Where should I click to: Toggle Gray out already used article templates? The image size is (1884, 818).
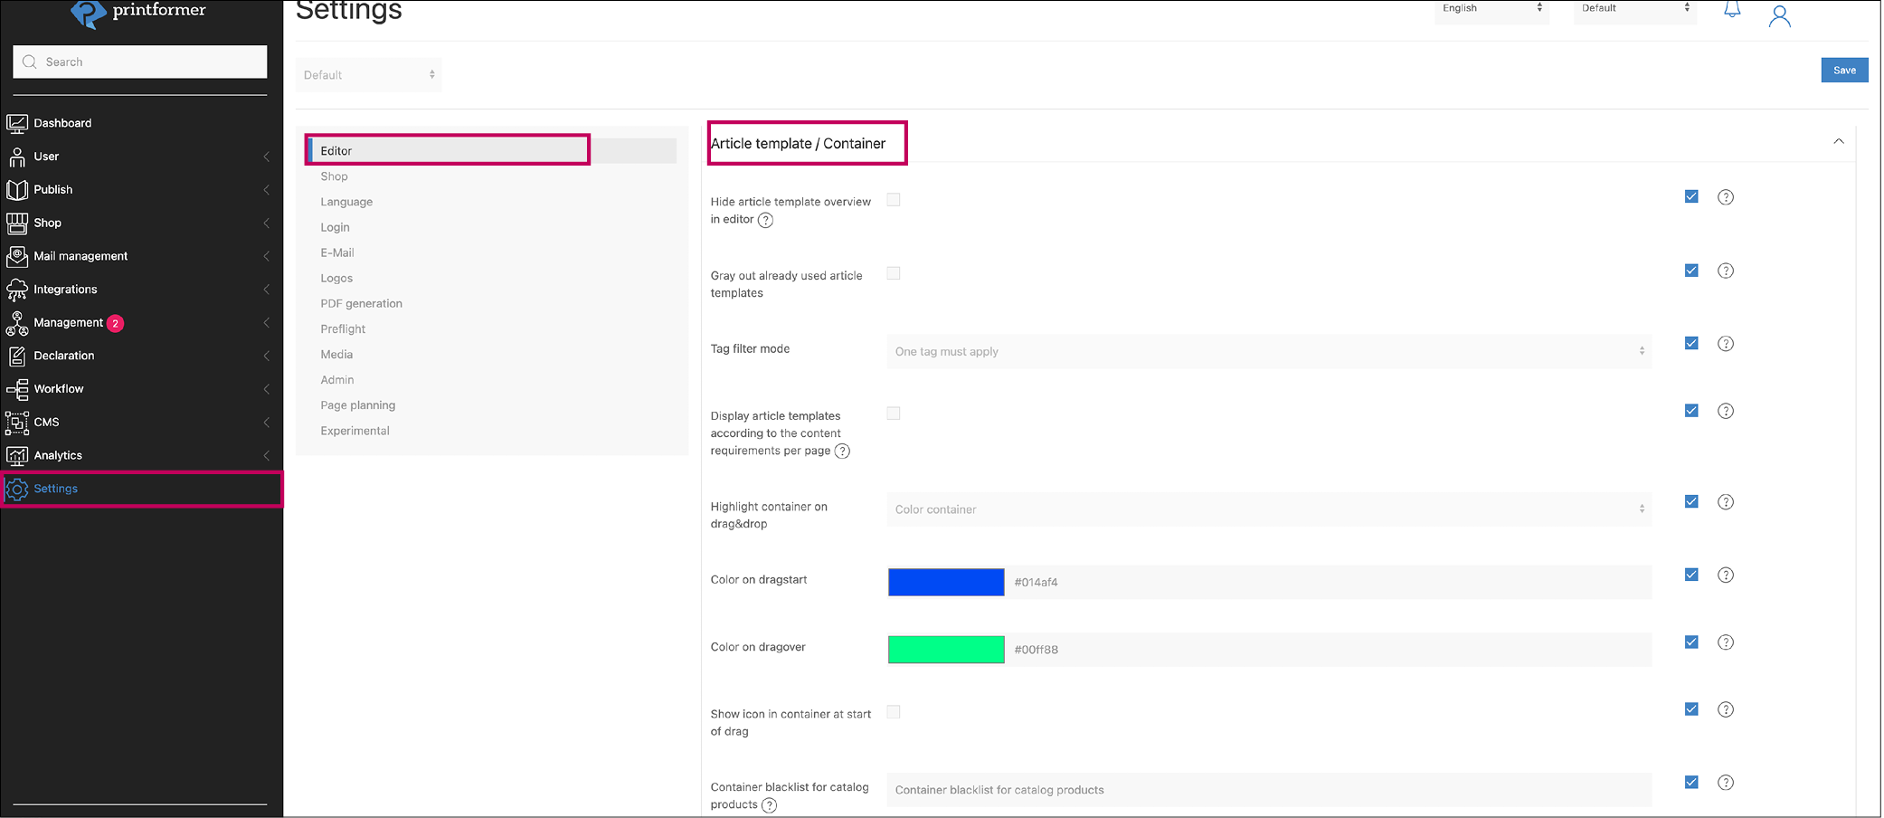[x=894, y=273]
